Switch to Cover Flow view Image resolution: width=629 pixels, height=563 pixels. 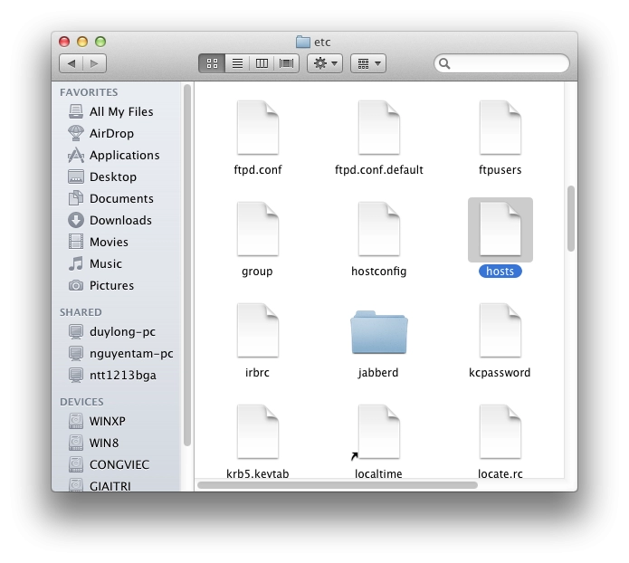pos(286,63)
